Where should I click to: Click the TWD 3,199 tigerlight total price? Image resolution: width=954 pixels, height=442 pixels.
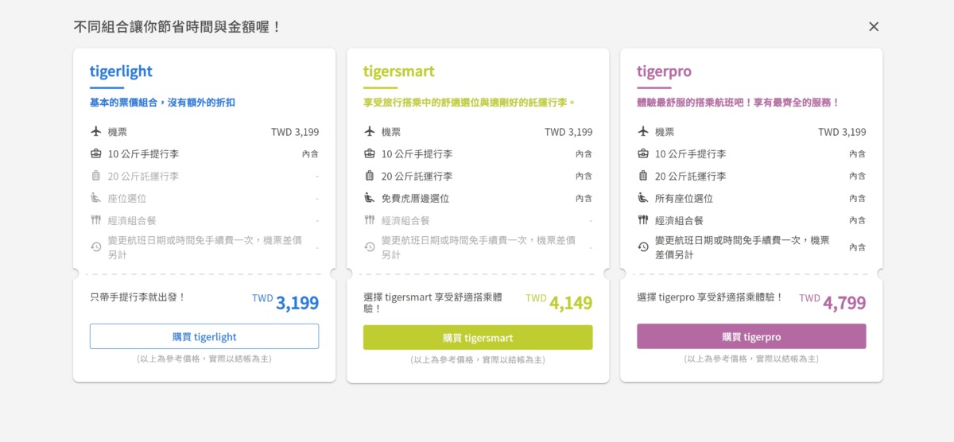(285, 302)
